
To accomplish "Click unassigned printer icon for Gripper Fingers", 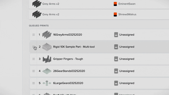I will pos(116,59).
